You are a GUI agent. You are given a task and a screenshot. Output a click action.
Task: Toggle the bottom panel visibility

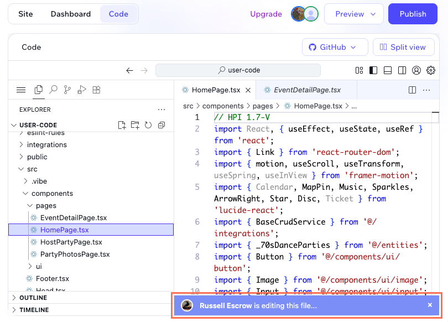click(x=388, y=70)
